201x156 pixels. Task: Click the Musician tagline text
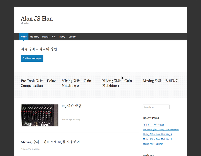[x=25, y=23]
